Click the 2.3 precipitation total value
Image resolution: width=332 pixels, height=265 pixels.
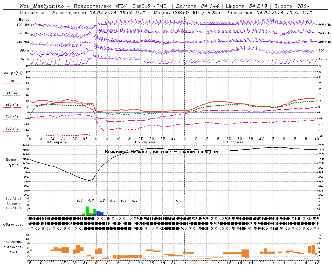coord(102,201)
